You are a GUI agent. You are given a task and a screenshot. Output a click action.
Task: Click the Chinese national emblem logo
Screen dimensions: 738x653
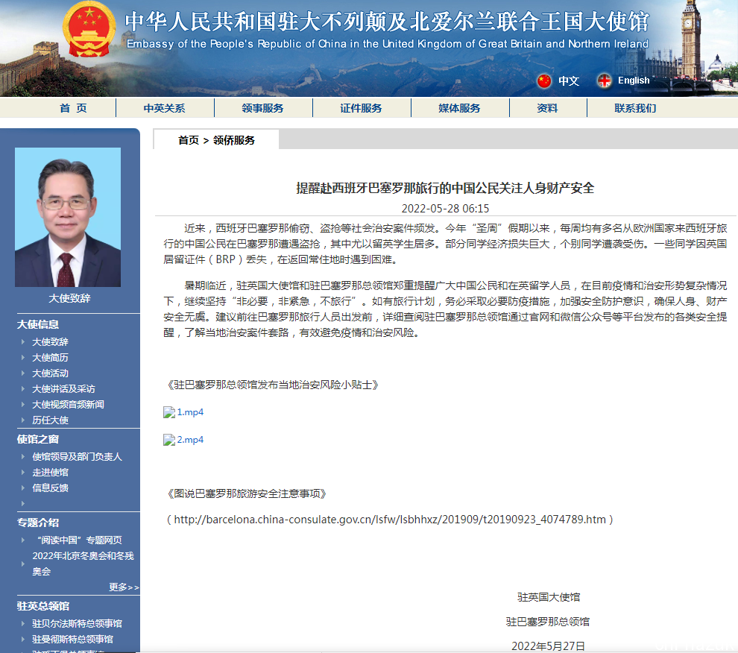89,29
